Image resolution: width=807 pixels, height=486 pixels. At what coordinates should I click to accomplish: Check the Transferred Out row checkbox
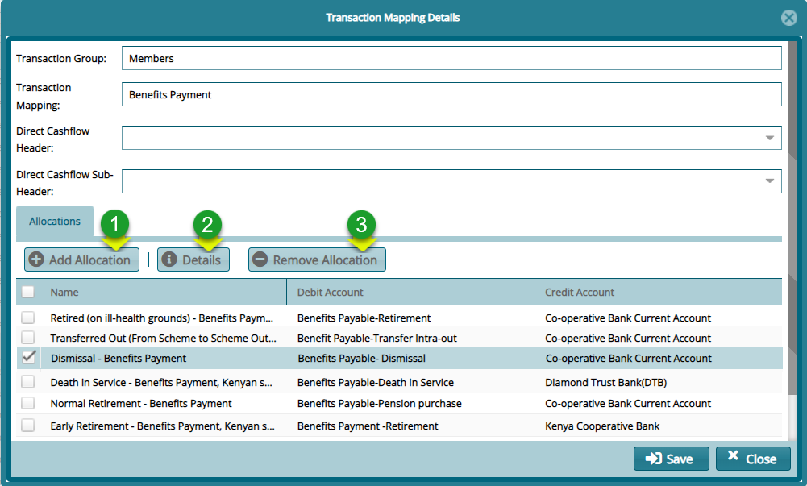pos(27,338)
